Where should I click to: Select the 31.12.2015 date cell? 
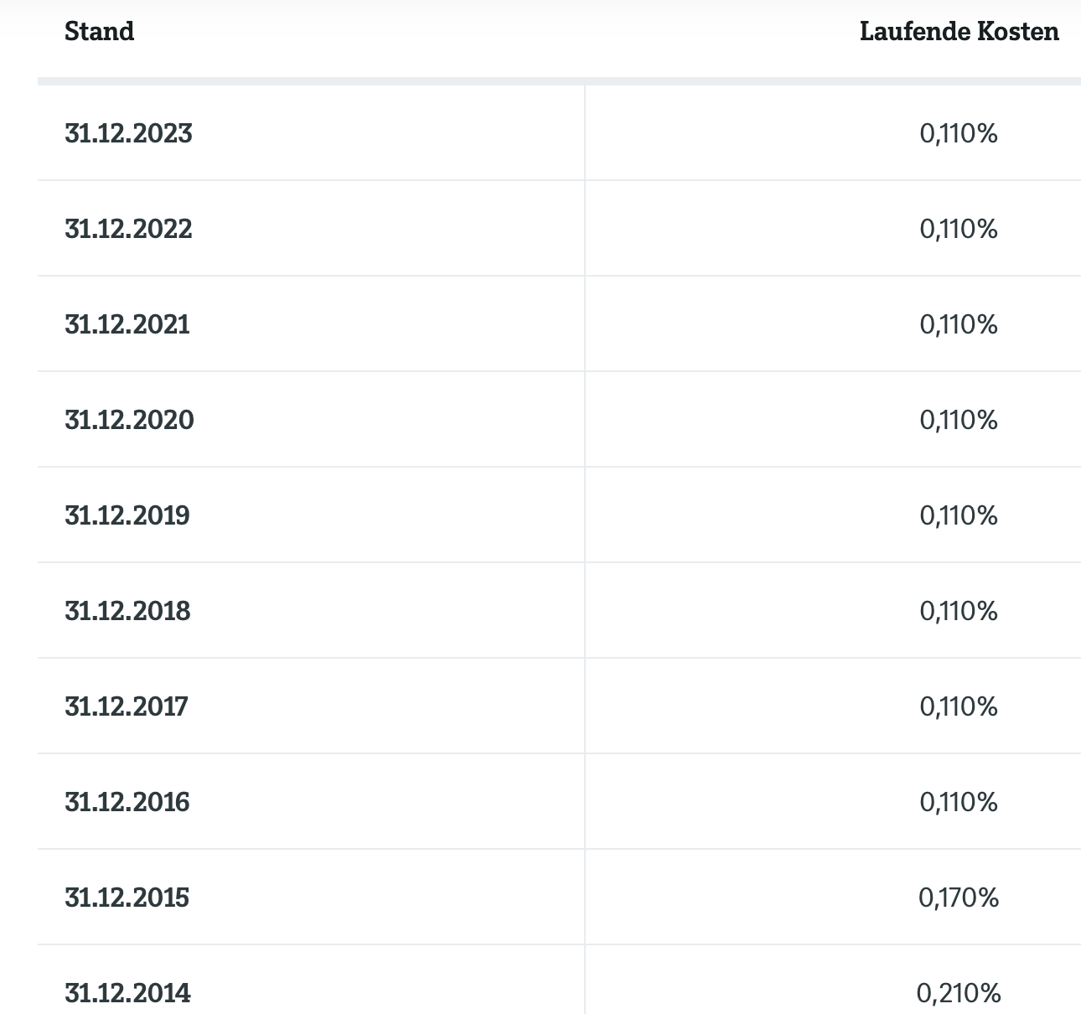click(x=127, y=898)
